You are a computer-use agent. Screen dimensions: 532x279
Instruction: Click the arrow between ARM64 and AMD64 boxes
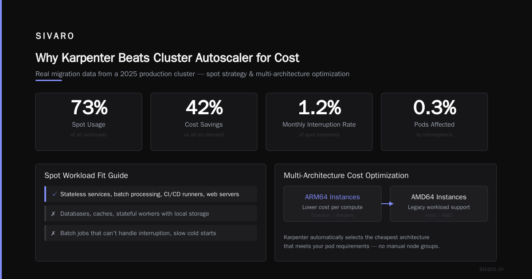click(387, 204)
